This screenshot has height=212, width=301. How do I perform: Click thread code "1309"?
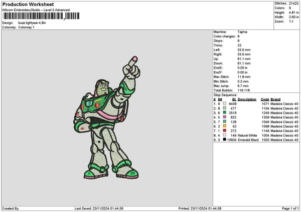pos(265,117)
